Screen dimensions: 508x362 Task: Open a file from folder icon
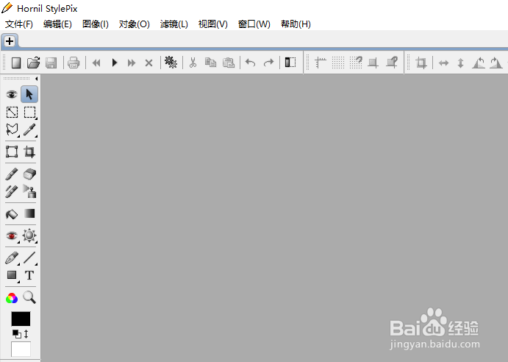pyautogui.click(x=33, y=63)
